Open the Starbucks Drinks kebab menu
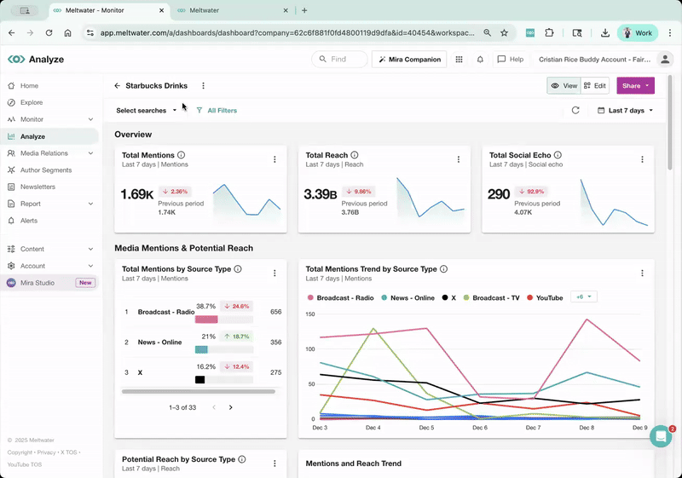682x478 pixels. click(203, 85)
